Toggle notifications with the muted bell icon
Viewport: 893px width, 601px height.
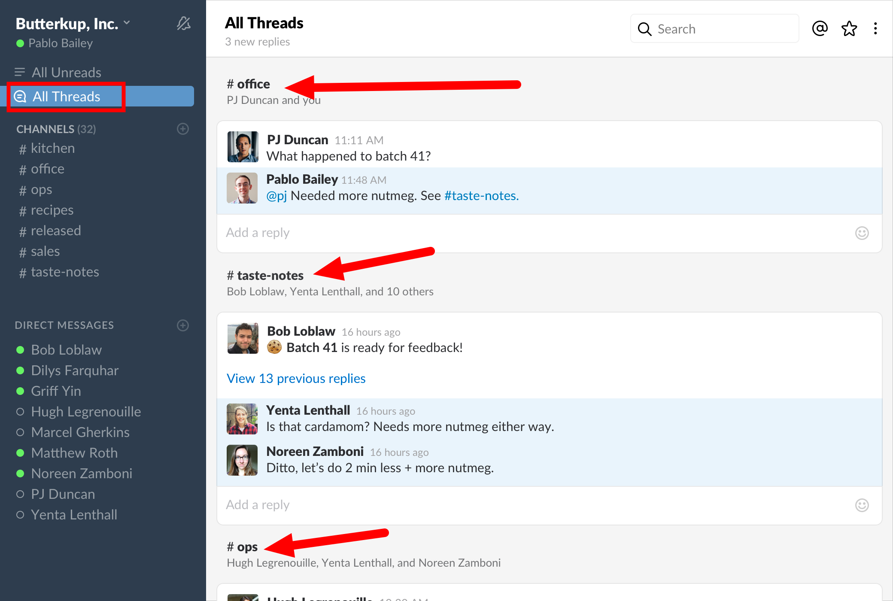pyautogui.click(x=184, y=24)
